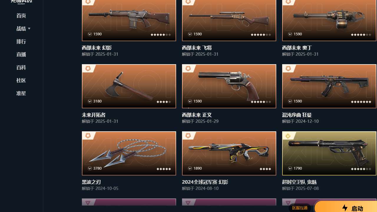Open the 社区 page
Screen dimensions: 377x212
tap(21, 80)
